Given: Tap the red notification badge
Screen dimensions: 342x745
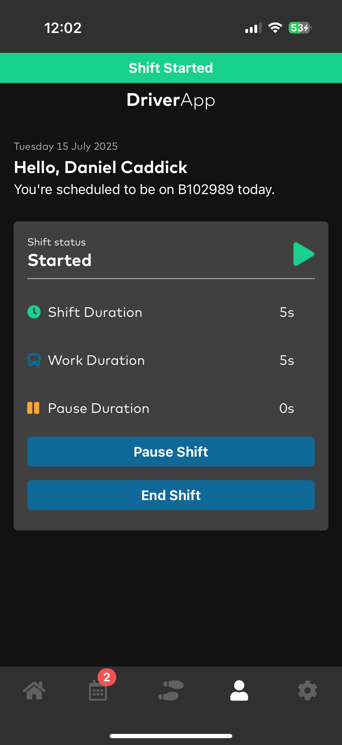Looking at the screenshot, I should click(107, 677).
